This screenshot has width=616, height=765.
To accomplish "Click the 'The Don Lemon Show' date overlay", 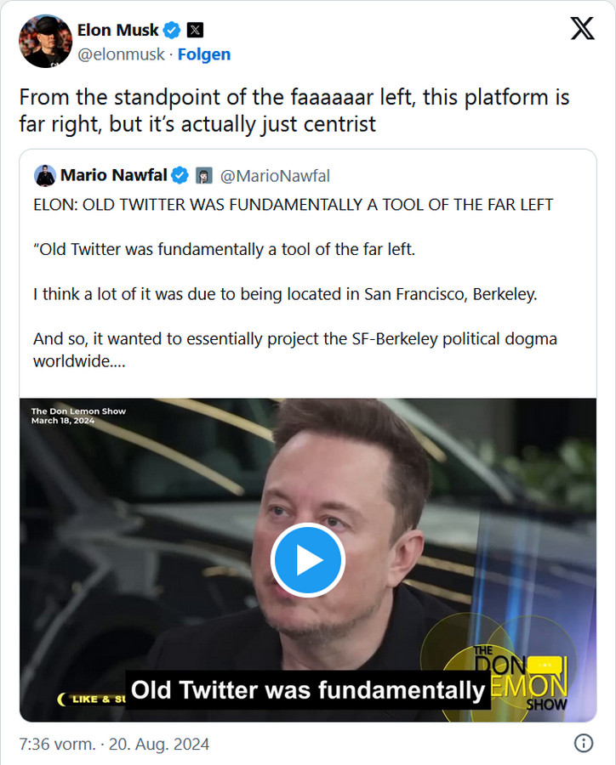I will click(78, 416).
